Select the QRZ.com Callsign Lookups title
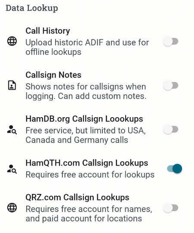The width and height of the screenshot is (194, 233). [77, 197]
